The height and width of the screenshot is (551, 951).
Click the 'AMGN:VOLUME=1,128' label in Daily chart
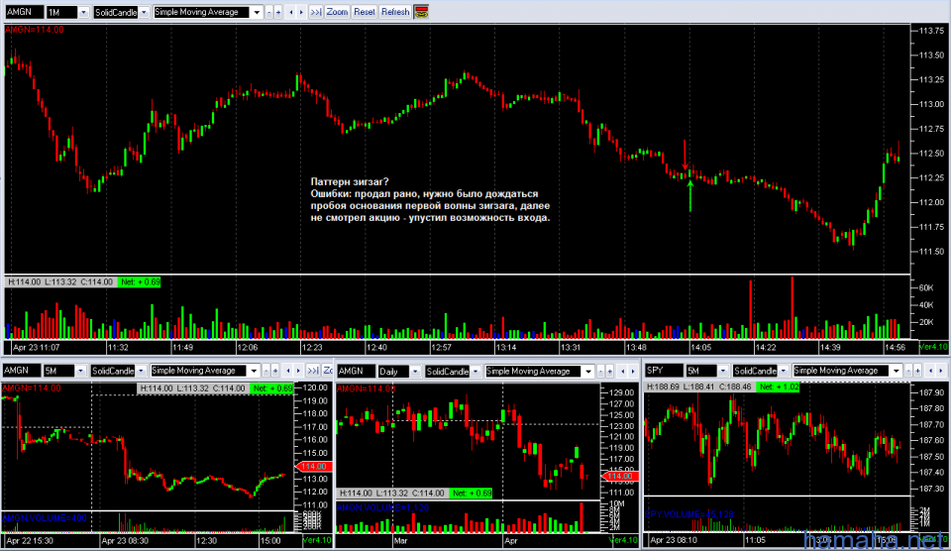coord(382,508)
